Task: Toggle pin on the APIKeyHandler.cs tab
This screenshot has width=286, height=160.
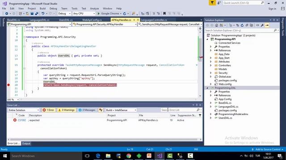Action: [x=134, y=20]
